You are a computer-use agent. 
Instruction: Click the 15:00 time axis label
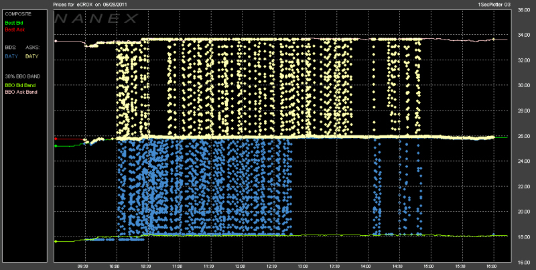429,266
